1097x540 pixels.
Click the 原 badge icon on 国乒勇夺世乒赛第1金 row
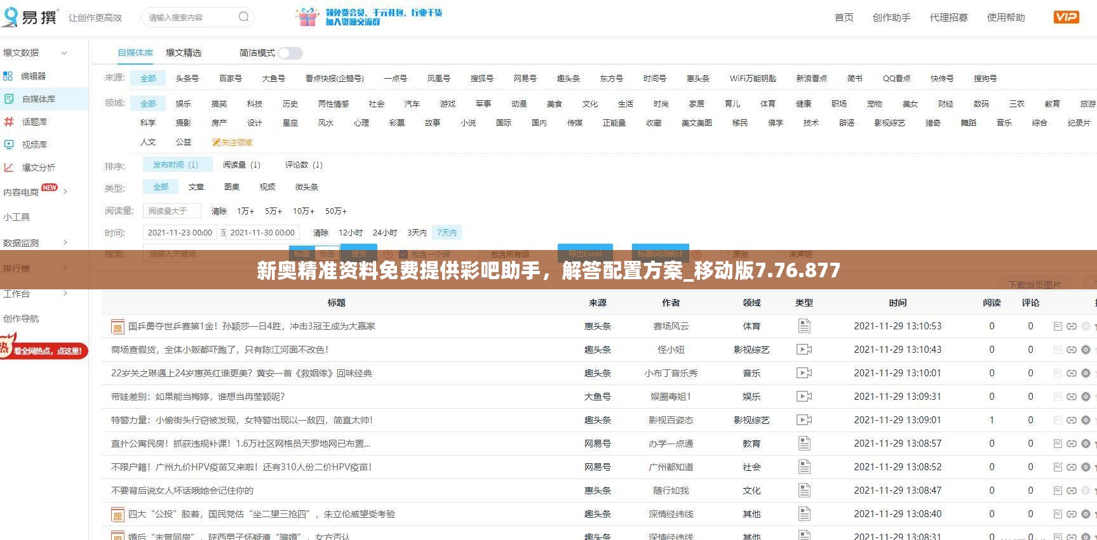118,327
